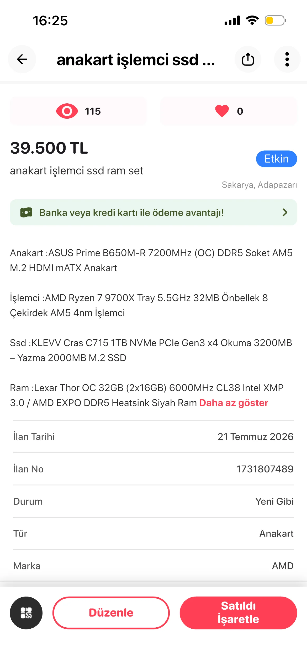Tap the green banknote payment icon
Viewport: 307px width, 666px height.
tap(26, 213)
